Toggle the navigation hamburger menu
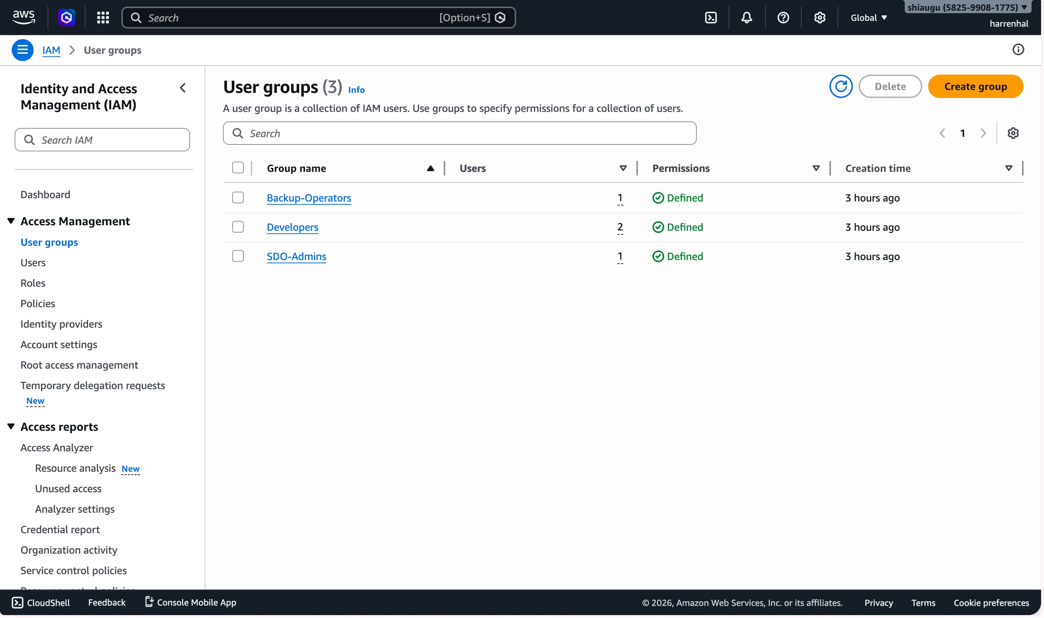This screenshot has height=618, width=1044. (x=22, y=50)
